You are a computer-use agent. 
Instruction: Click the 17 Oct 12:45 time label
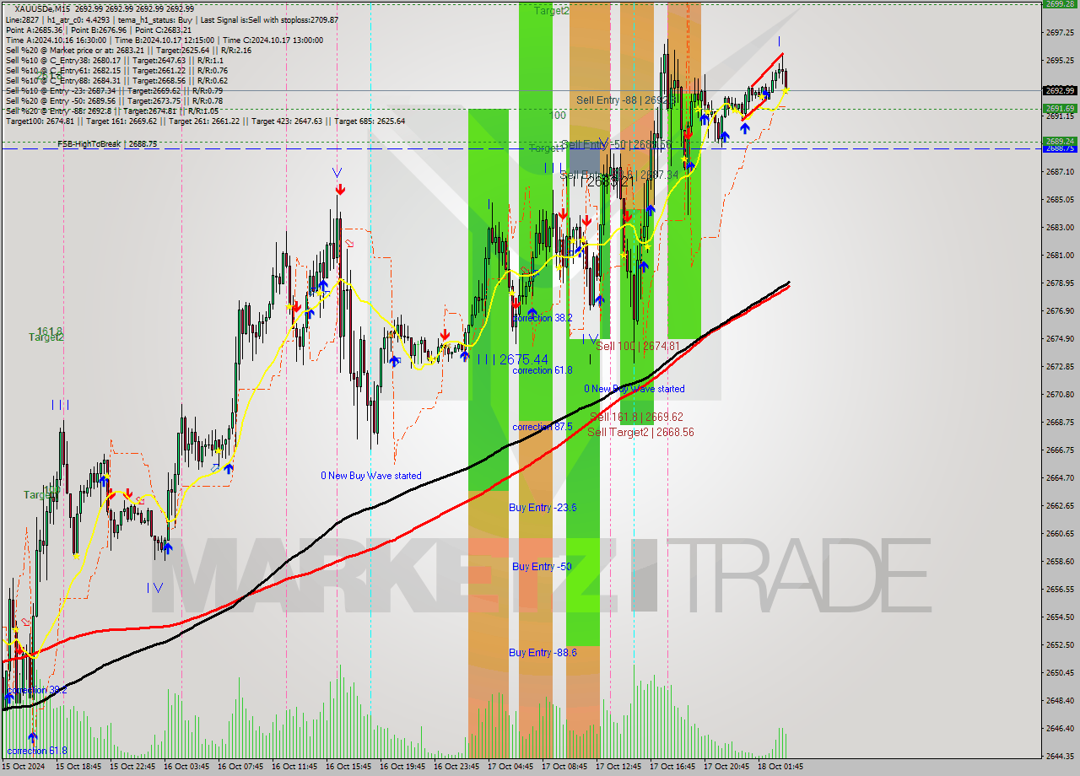618,767
